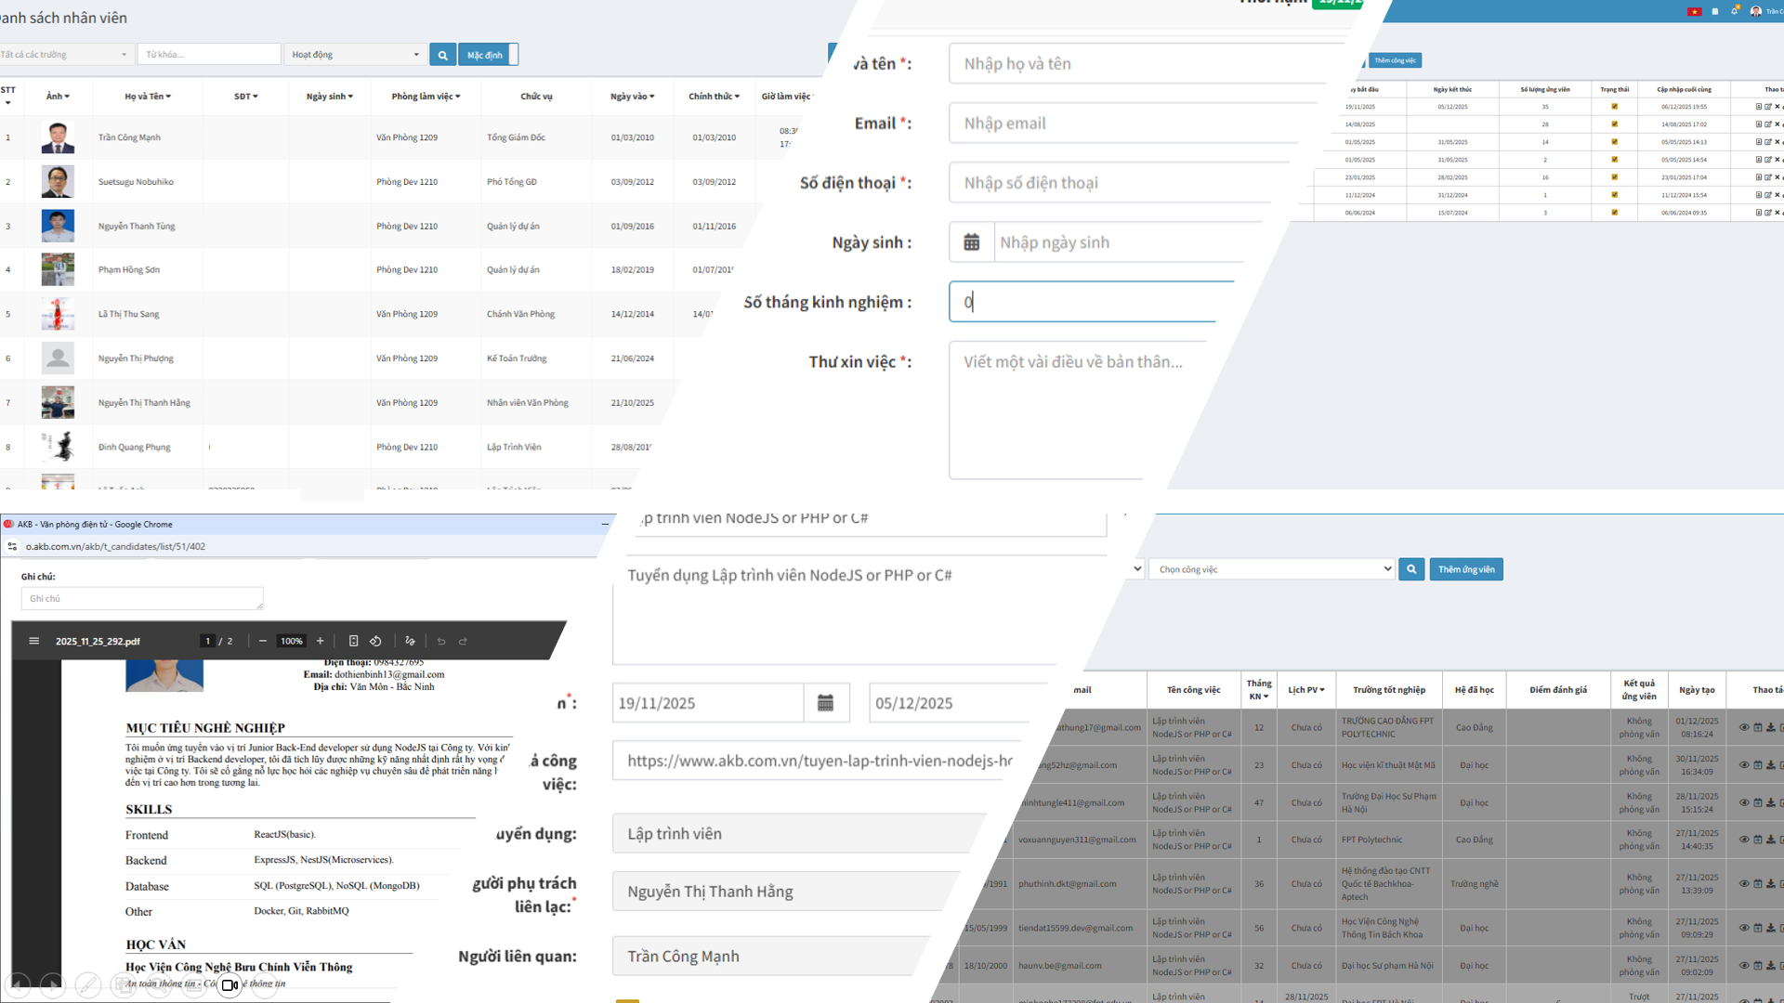Click the magnifier search button beside Hoạt động
This screenshot has width=1784, height=1003.
coord(443,55)
